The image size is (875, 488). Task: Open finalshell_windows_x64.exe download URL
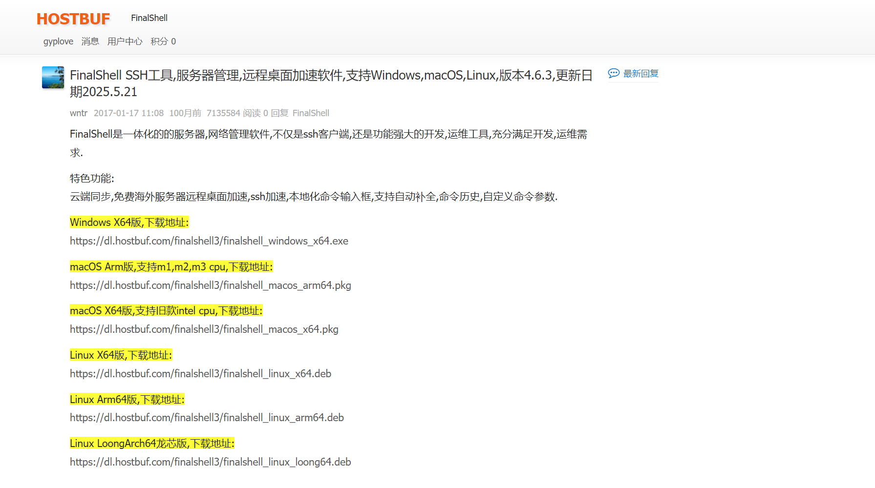(x=209, y=241)
